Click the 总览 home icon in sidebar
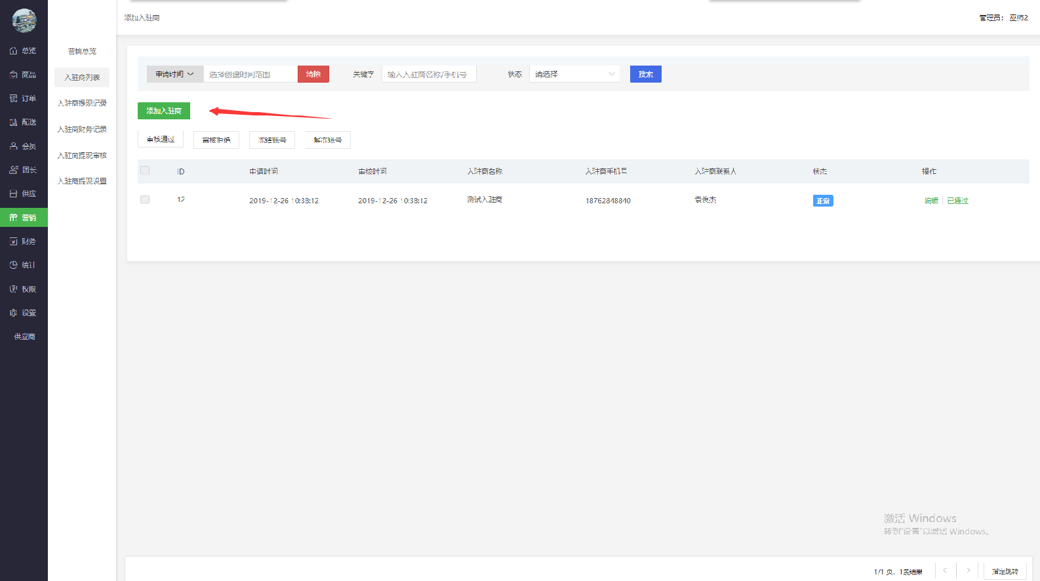This screenshot has height=581, width=1040. pos(13,50)
